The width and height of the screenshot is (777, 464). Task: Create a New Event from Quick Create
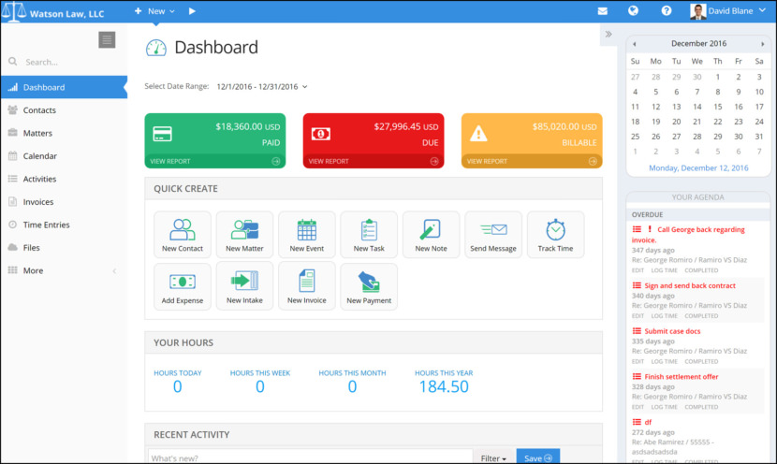pyautogui.click(x=307, y=235)
